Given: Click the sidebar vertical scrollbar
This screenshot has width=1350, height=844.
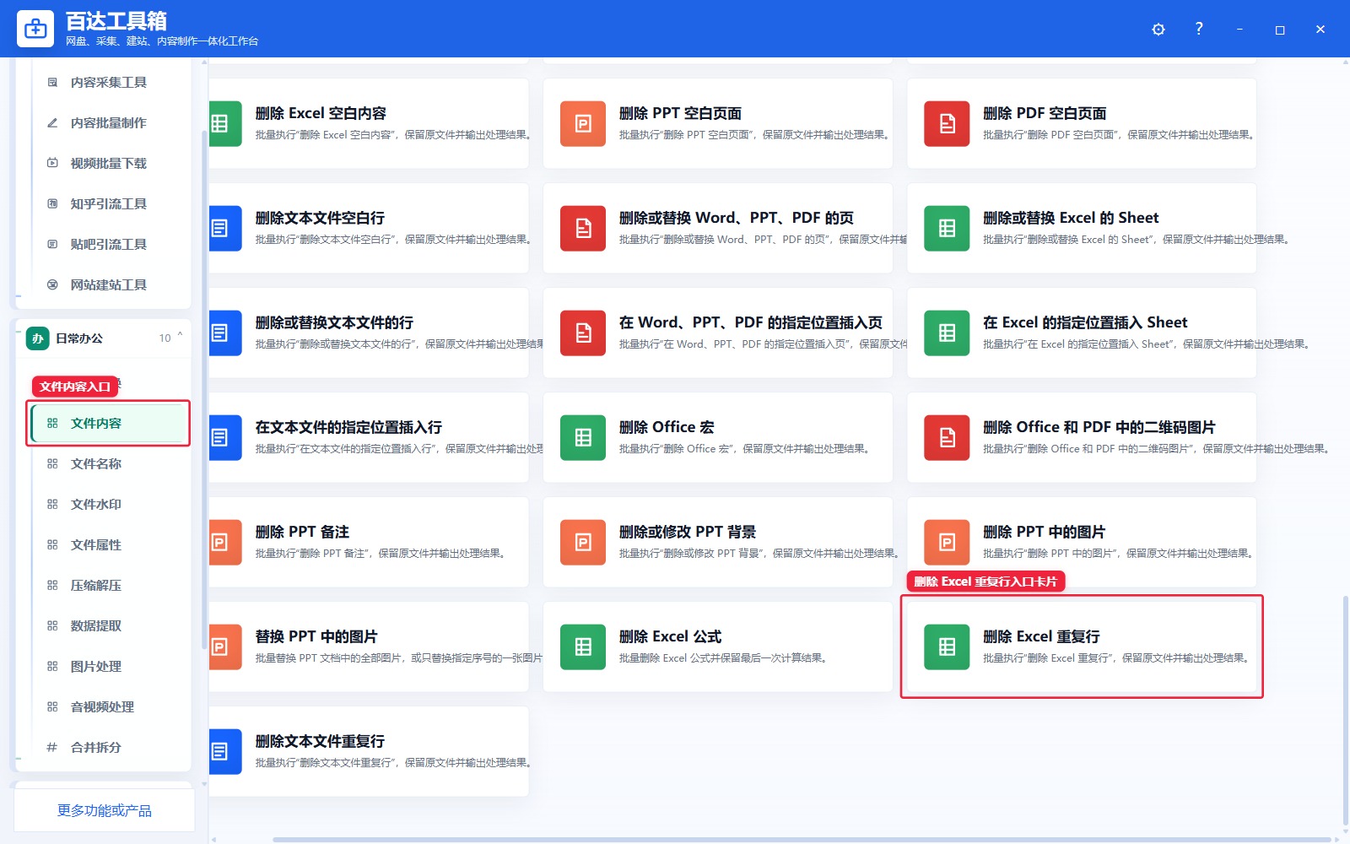Looking at the screenshot, I should pyautogui.click(x=204, y=388).
